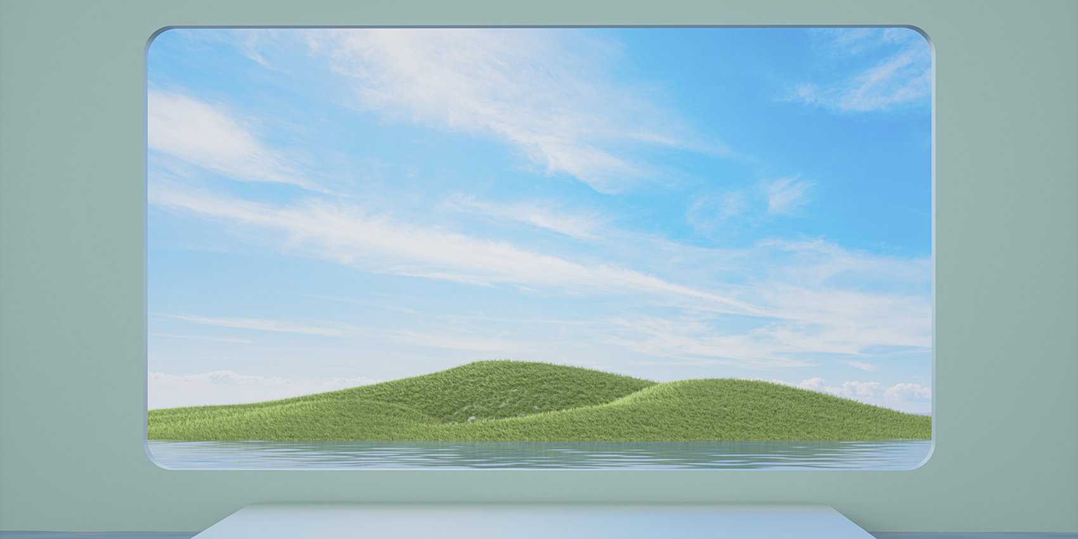This screenshot has height=539, width=1078.
Task: Click the light blue platform at the bottom
Action: 539,523
